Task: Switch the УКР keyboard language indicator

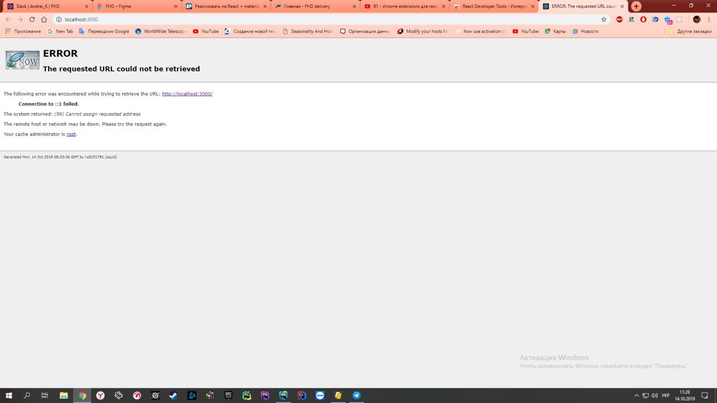Action: 665,395
